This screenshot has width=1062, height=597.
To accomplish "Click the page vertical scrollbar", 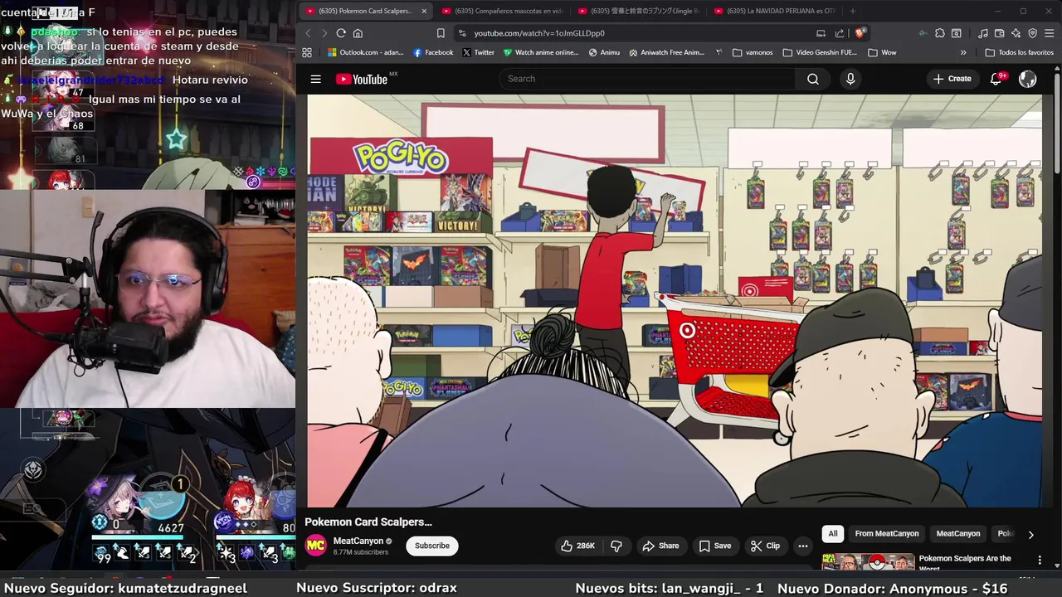I will [1057, 124].
